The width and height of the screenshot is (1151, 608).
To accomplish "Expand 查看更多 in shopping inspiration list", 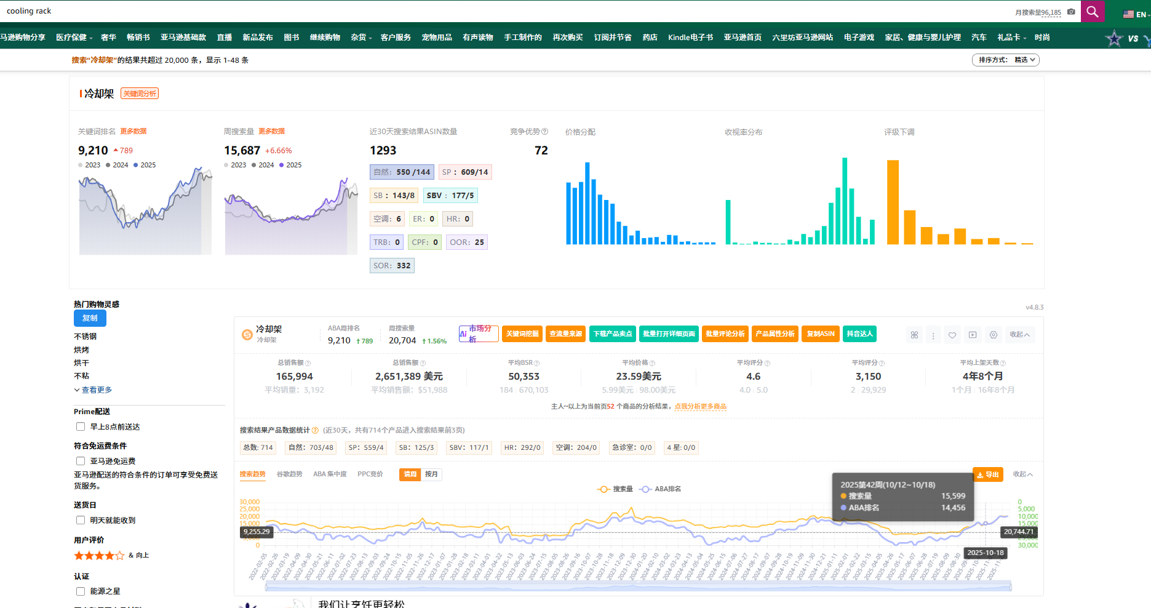I will pyautogui.click(x=96, y=390).
